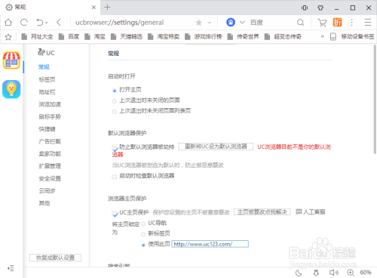Click the settings page vertical scrollbar
Image resolution: width=377 pixels, height=278 pixels.
[x=375, y=100]
